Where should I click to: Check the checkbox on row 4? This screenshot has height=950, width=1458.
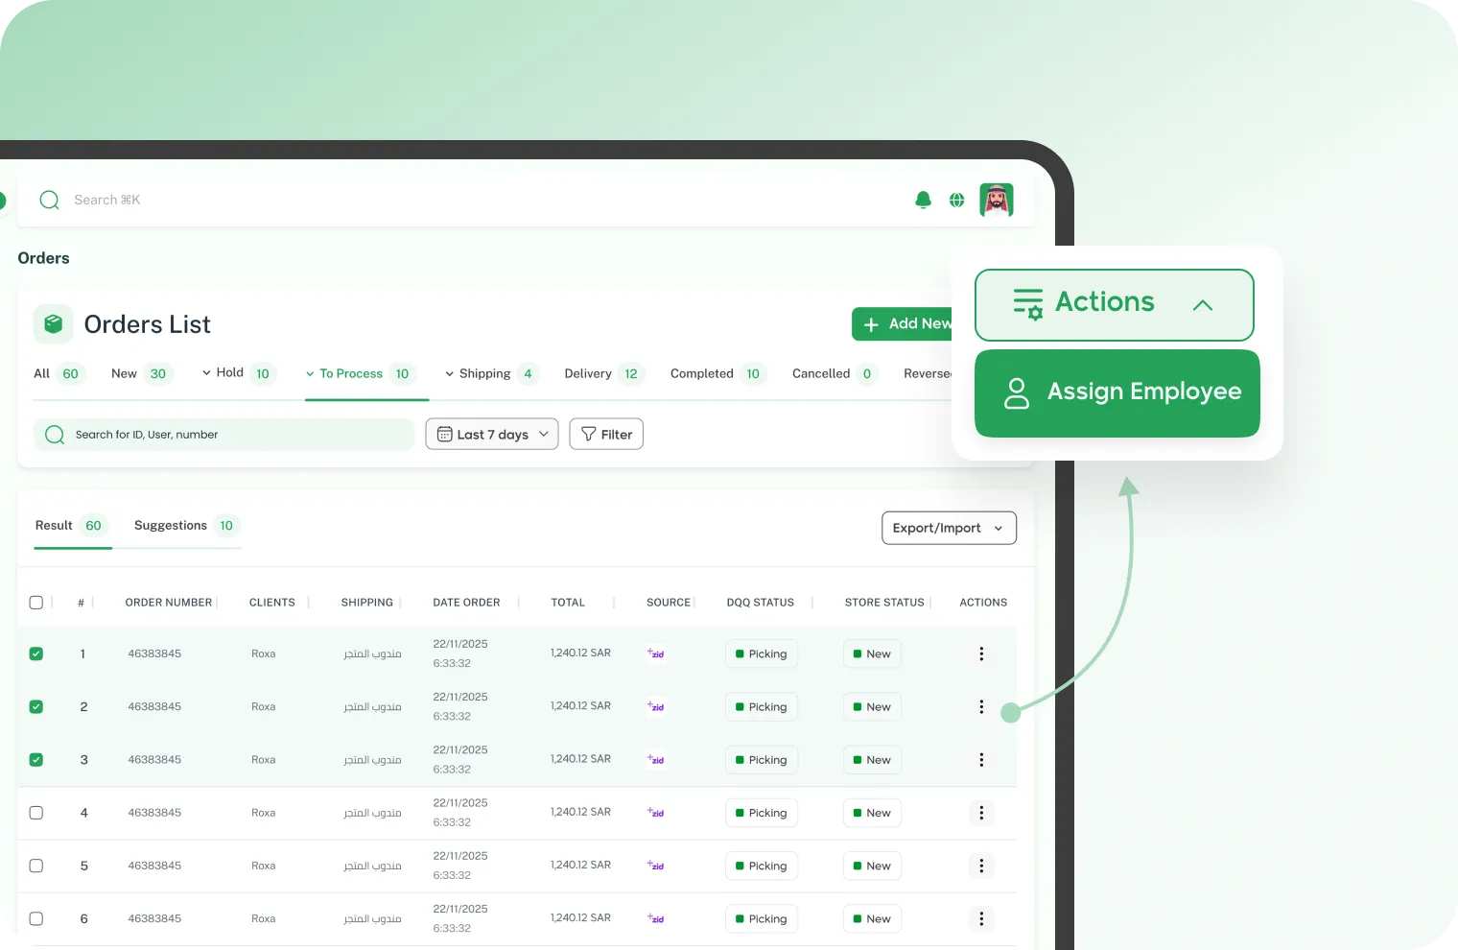point(36,812)
